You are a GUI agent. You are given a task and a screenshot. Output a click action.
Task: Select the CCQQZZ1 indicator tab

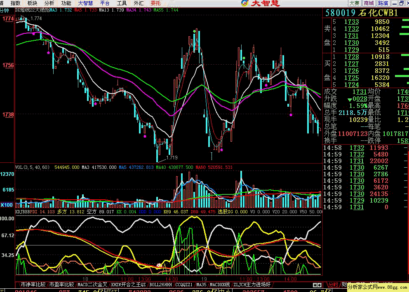[184, 285]
